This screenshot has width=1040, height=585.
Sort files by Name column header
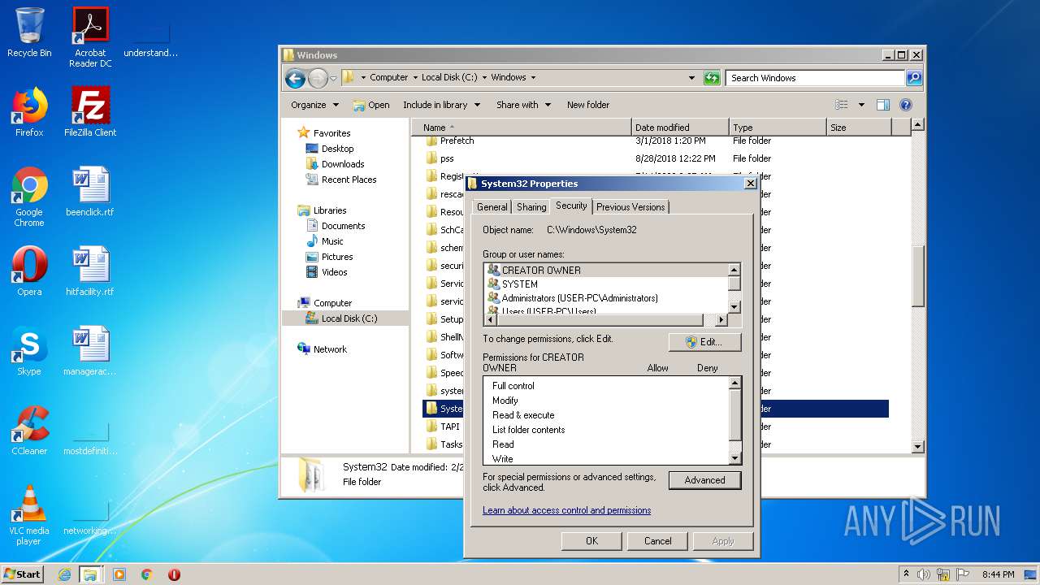522,128
